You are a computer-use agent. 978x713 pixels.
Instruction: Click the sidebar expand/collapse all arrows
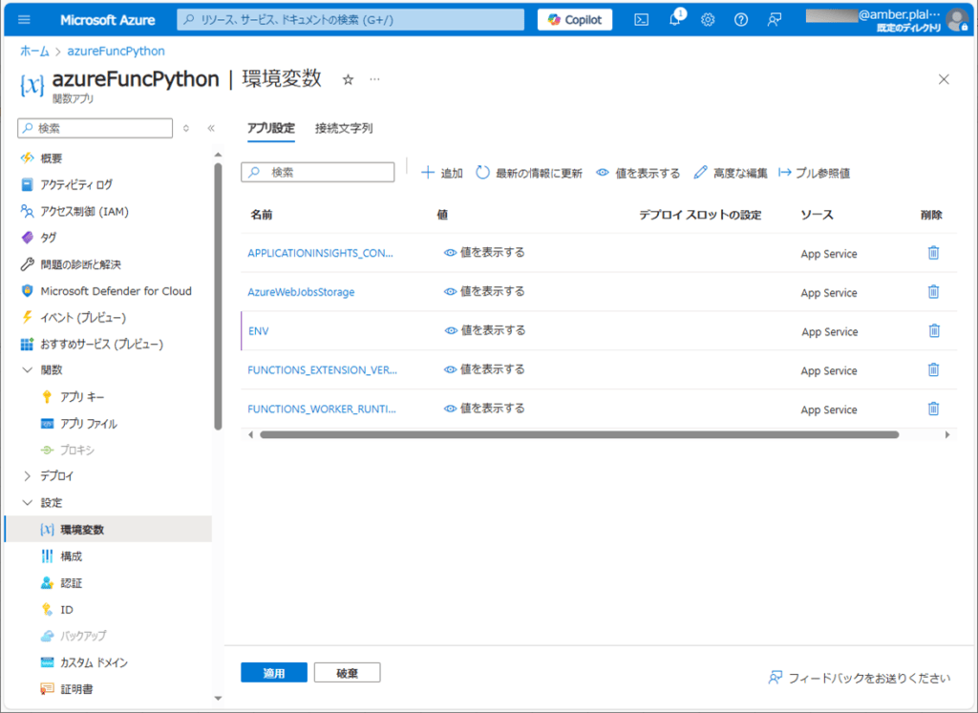coord(186,128)
